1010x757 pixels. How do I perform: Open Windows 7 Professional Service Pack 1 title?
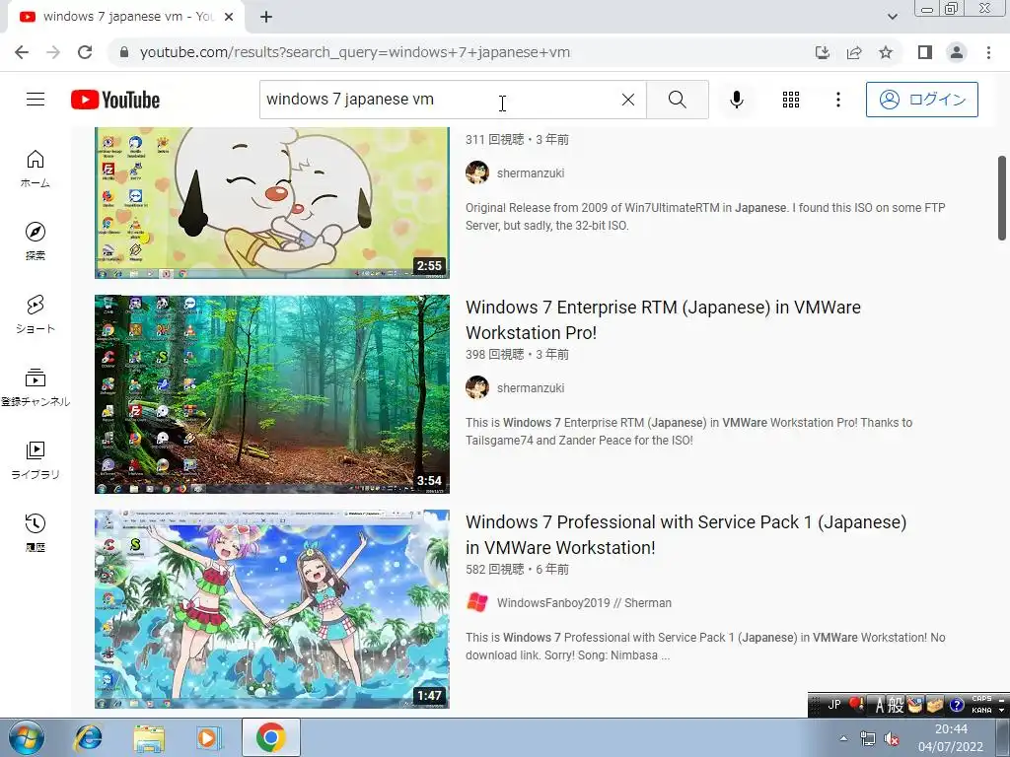point(686,535)
